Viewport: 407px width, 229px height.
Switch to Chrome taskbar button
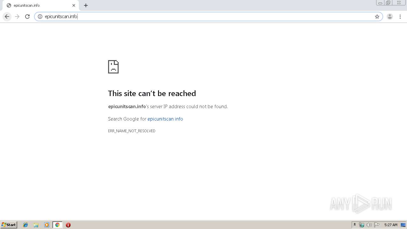pyautogui.click(x=57, y=225)
